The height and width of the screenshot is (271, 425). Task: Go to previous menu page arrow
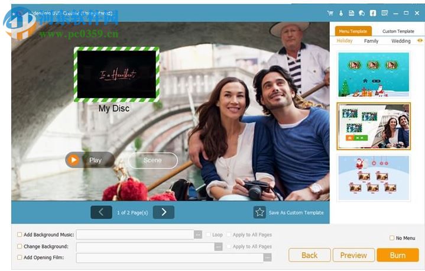pos(101,212)
